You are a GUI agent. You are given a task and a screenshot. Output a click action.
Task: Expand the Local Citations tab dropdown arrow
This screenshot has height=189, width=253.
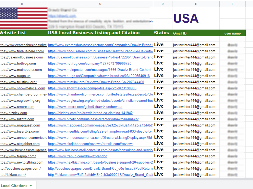point(31,186)
